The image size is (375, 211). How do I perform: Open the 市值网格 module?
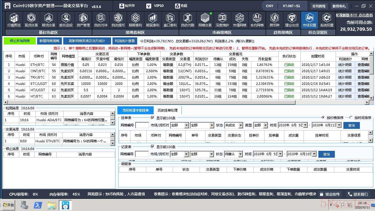(239, 20)
